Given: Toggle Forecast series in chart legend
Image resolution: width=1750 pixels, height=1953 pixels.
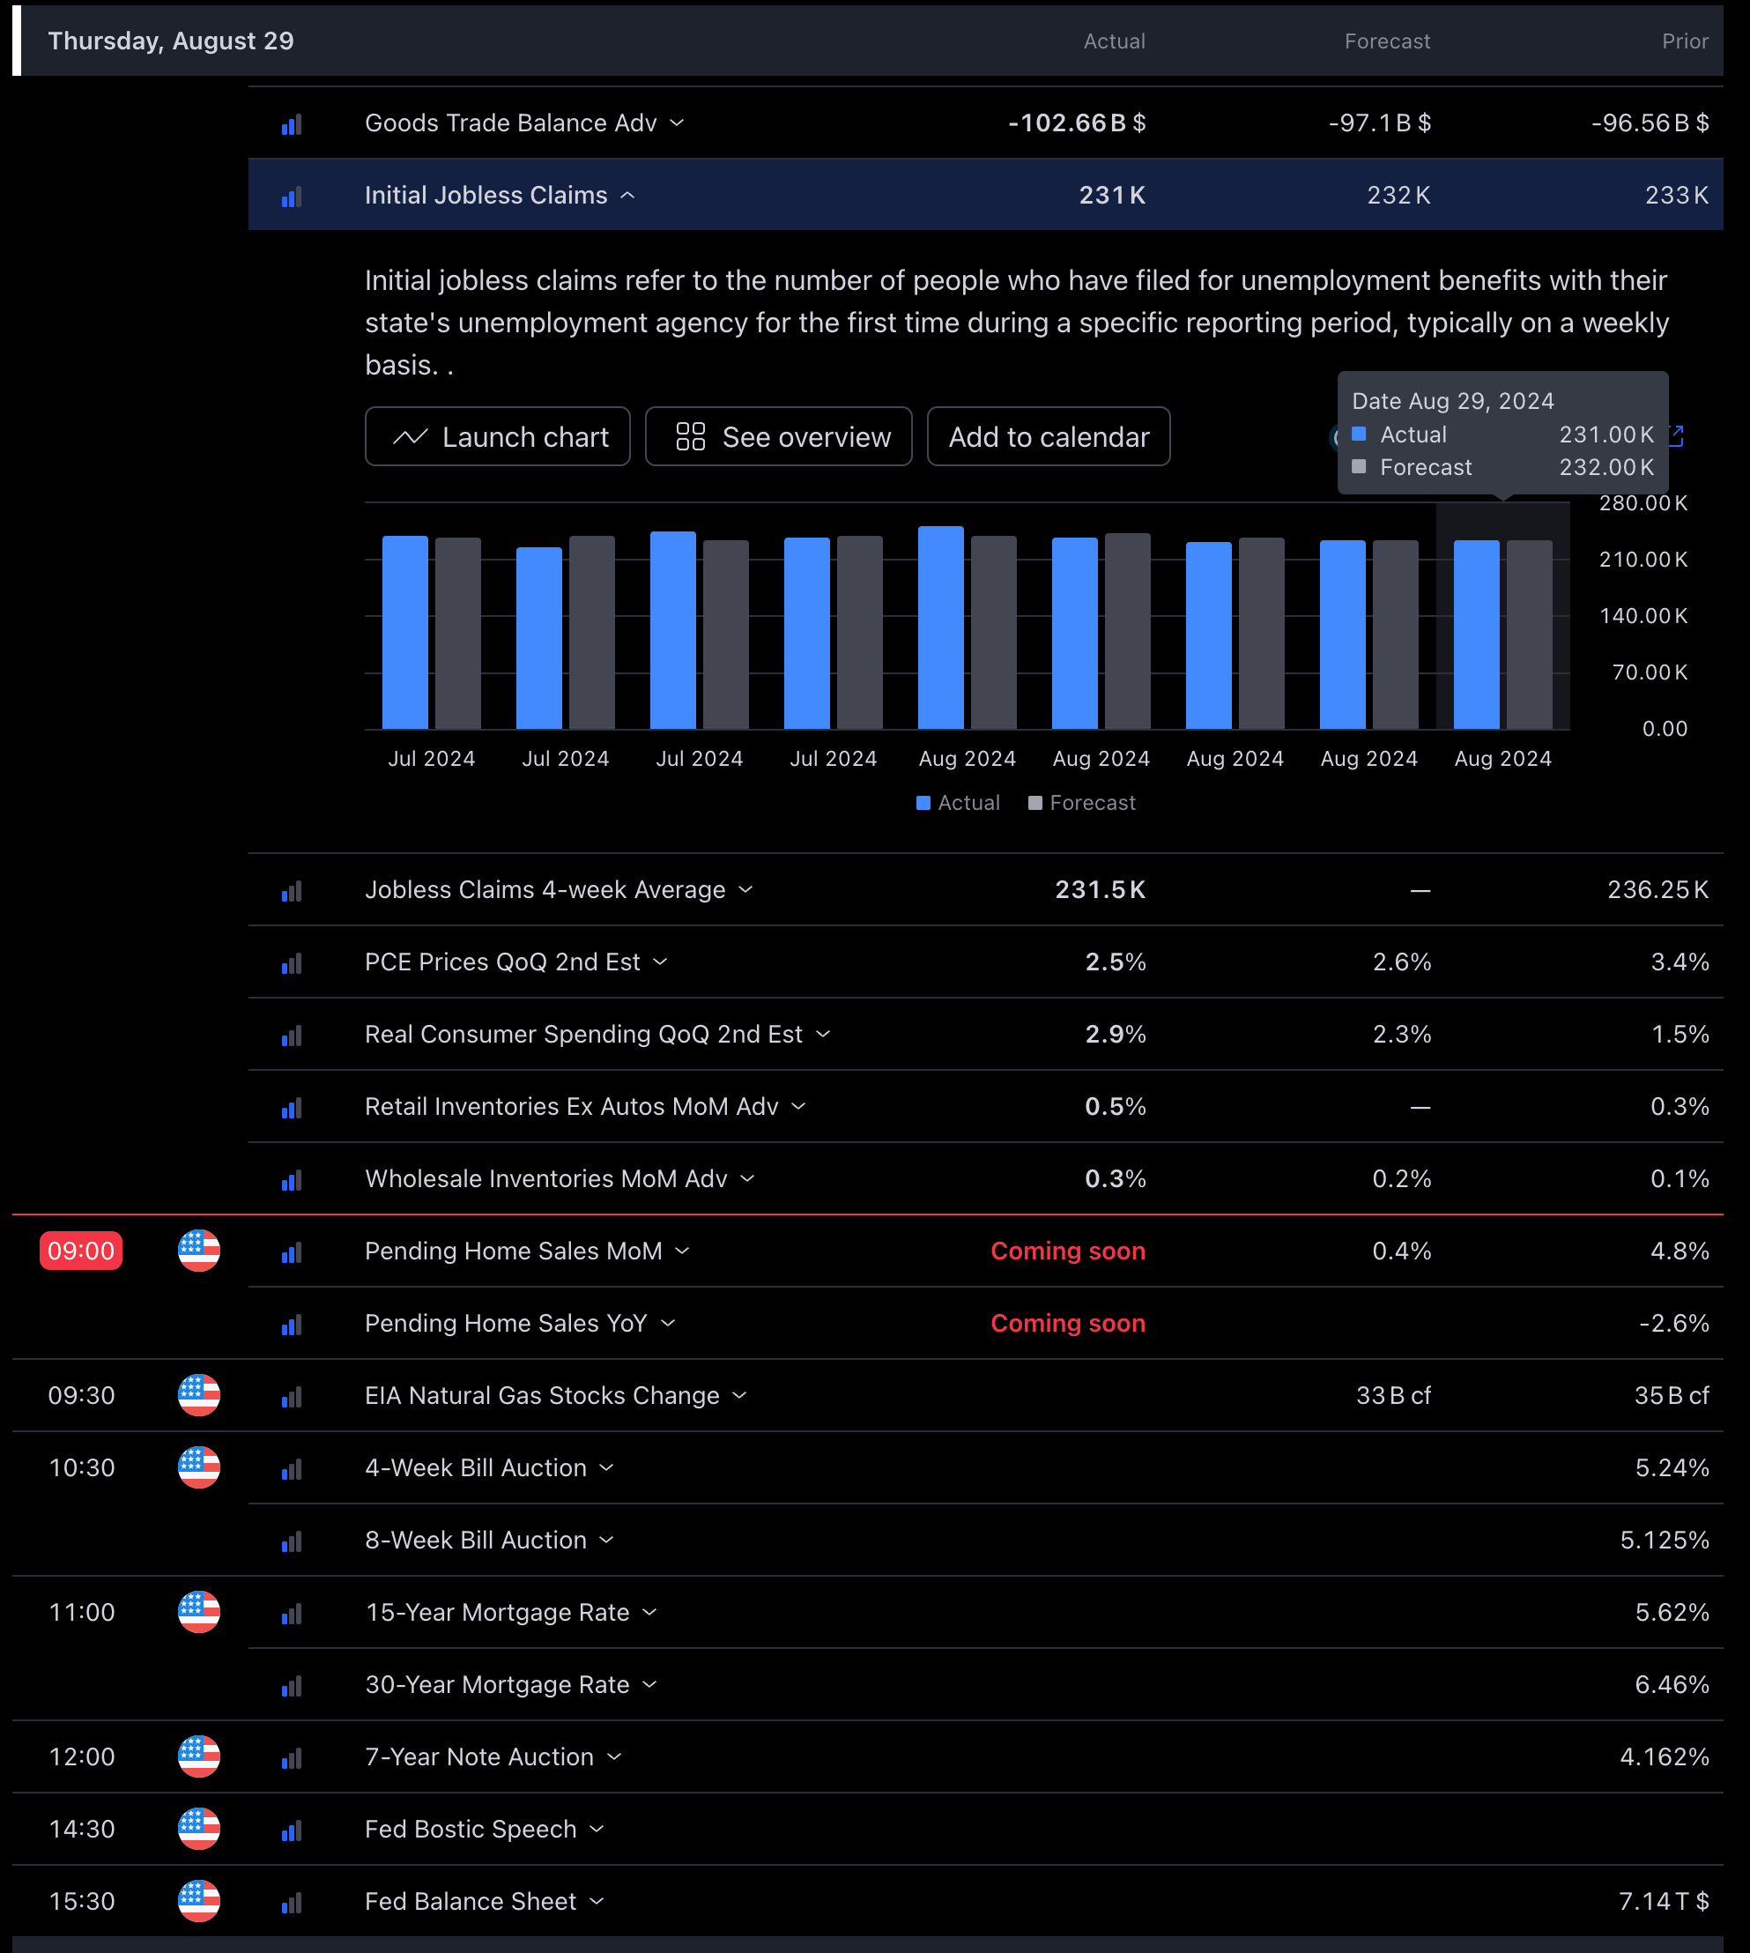Looking at the screenshot, I should pyautogui.click(x=1082, y=803).
